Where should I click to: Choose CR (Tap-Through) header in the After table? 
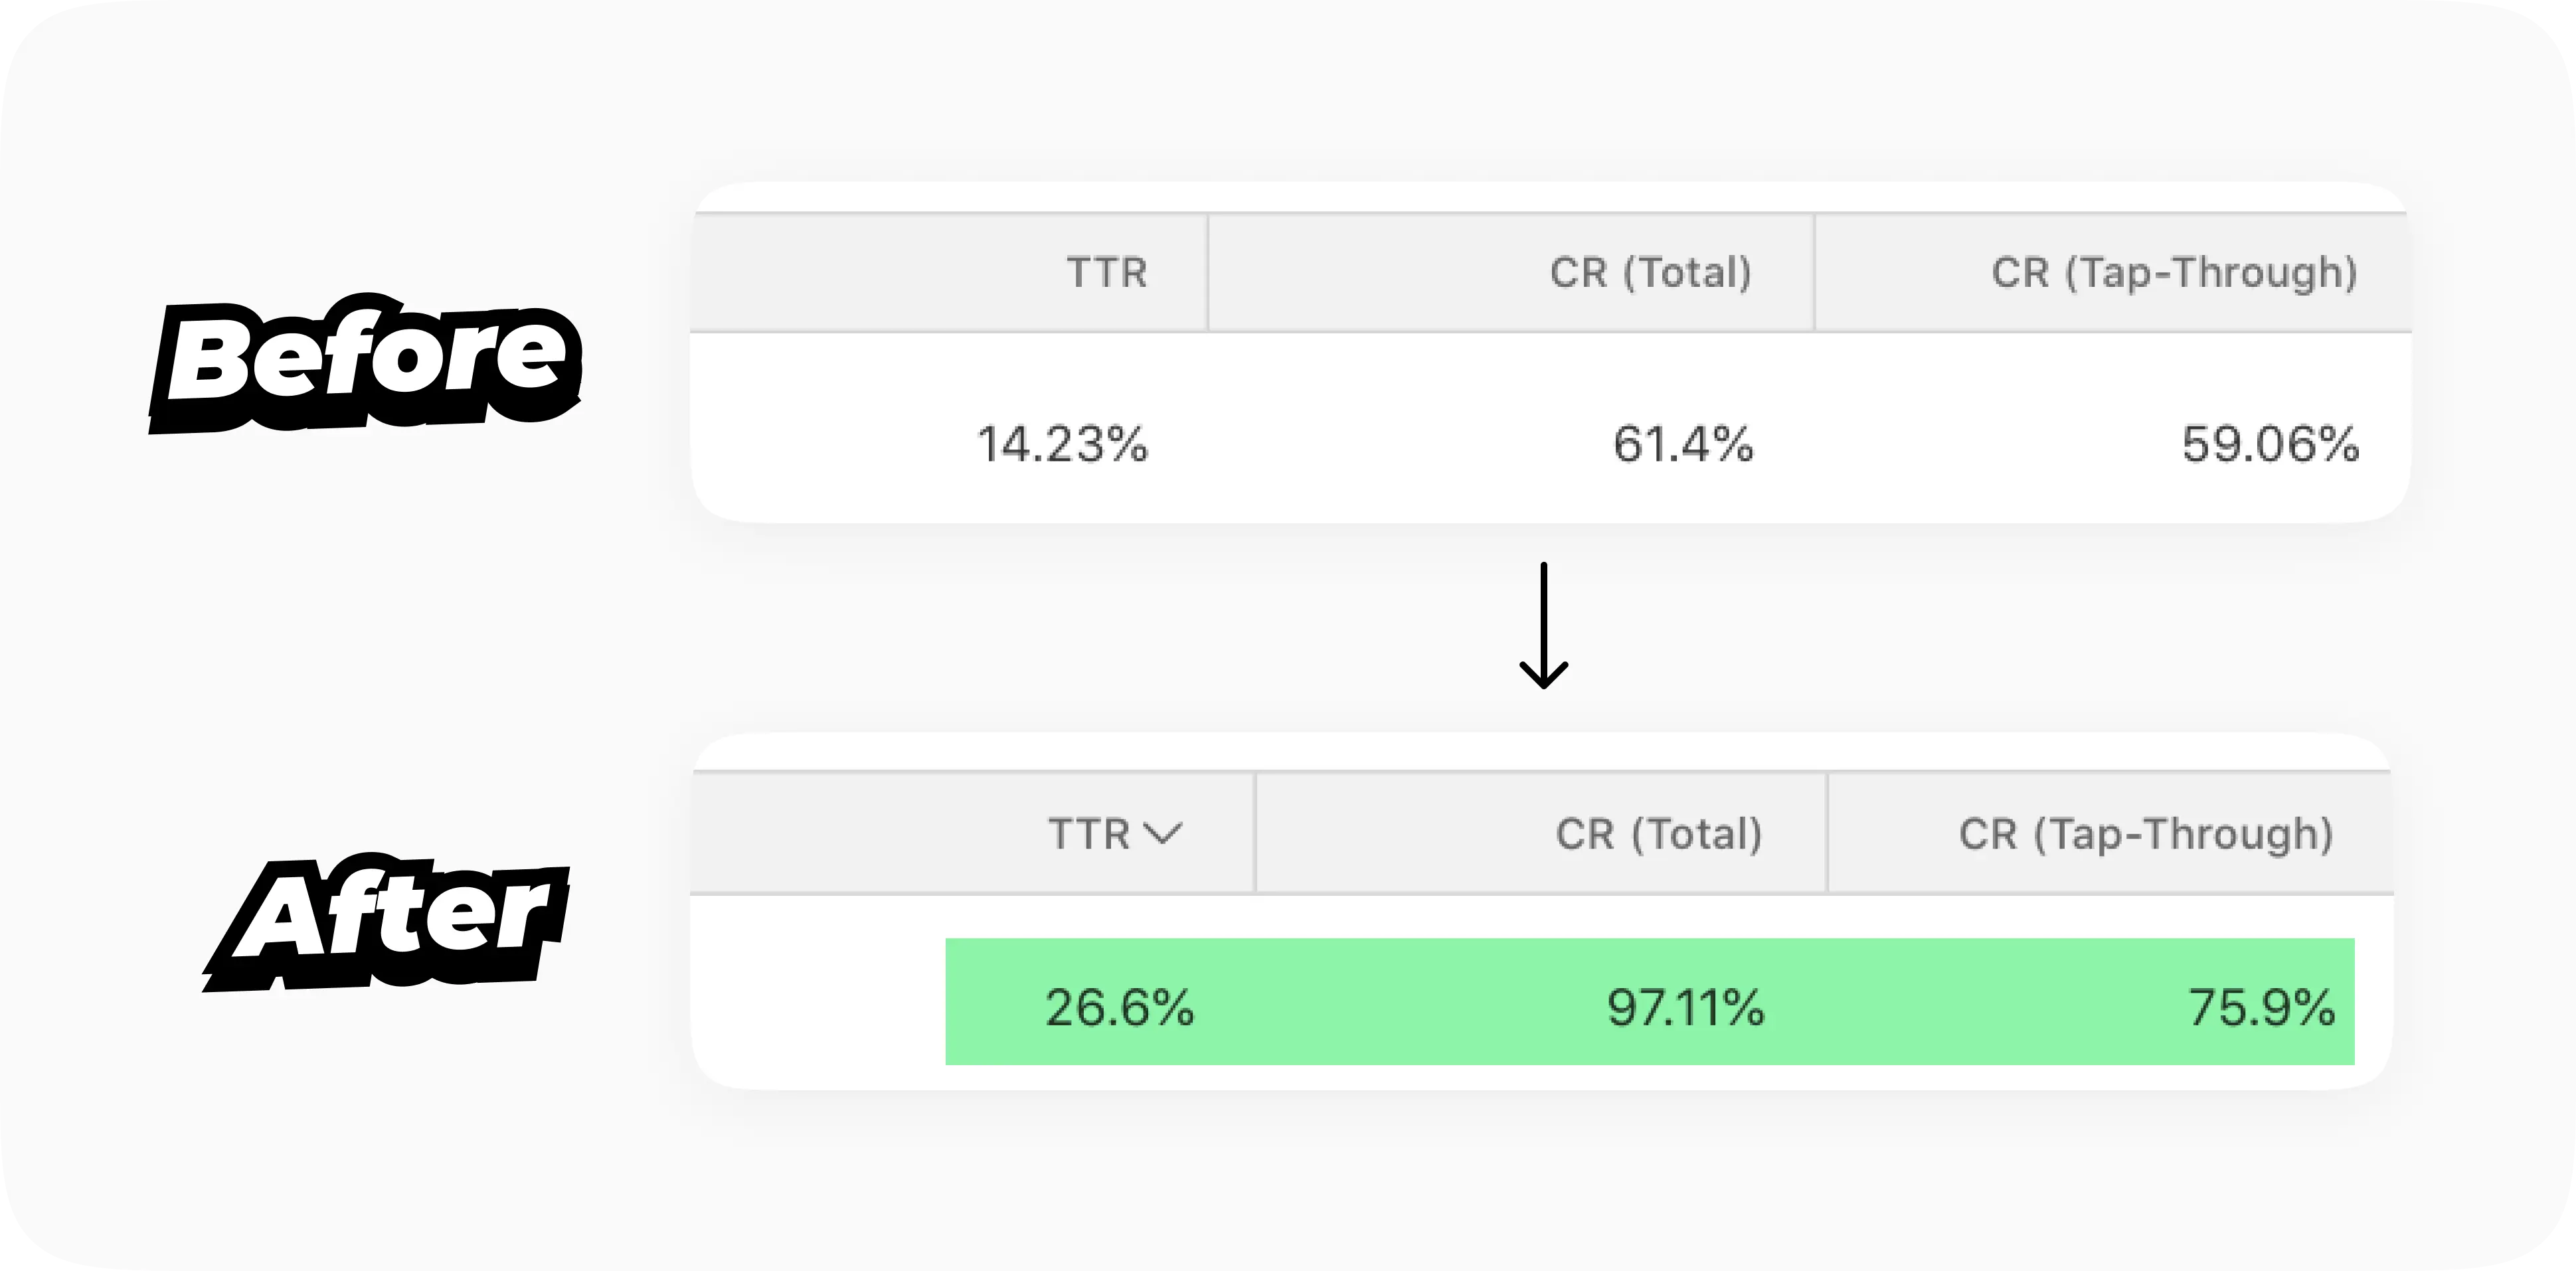(2146, 833)
